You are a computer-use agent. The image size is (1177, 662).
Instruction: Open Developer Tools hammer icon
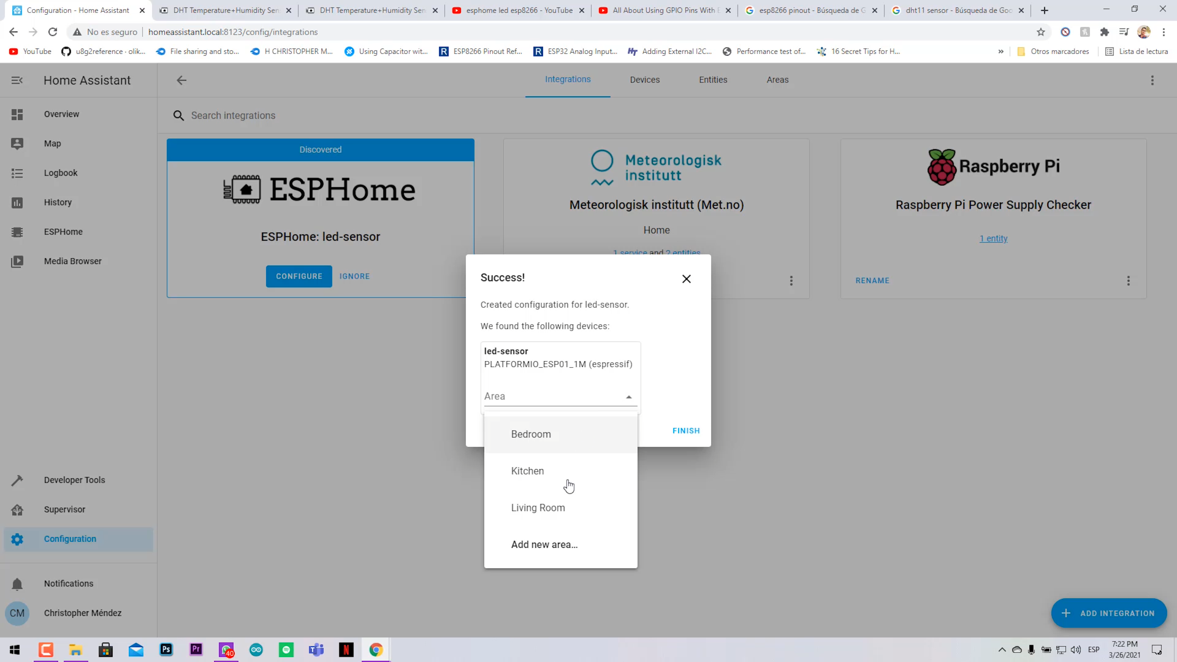click(x=17, y=481)
